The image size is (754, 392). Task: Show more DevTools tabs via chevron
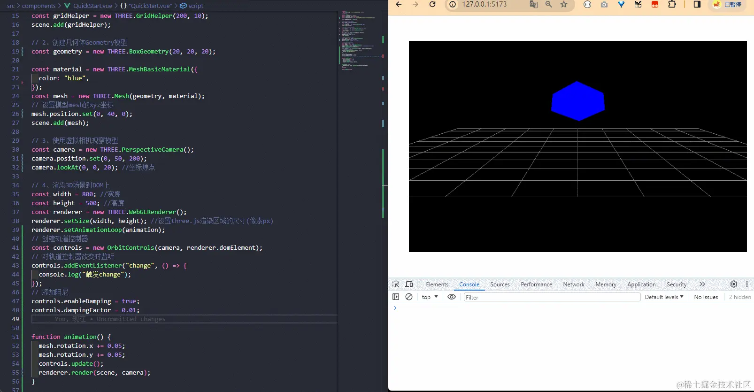tap(702, 284)
